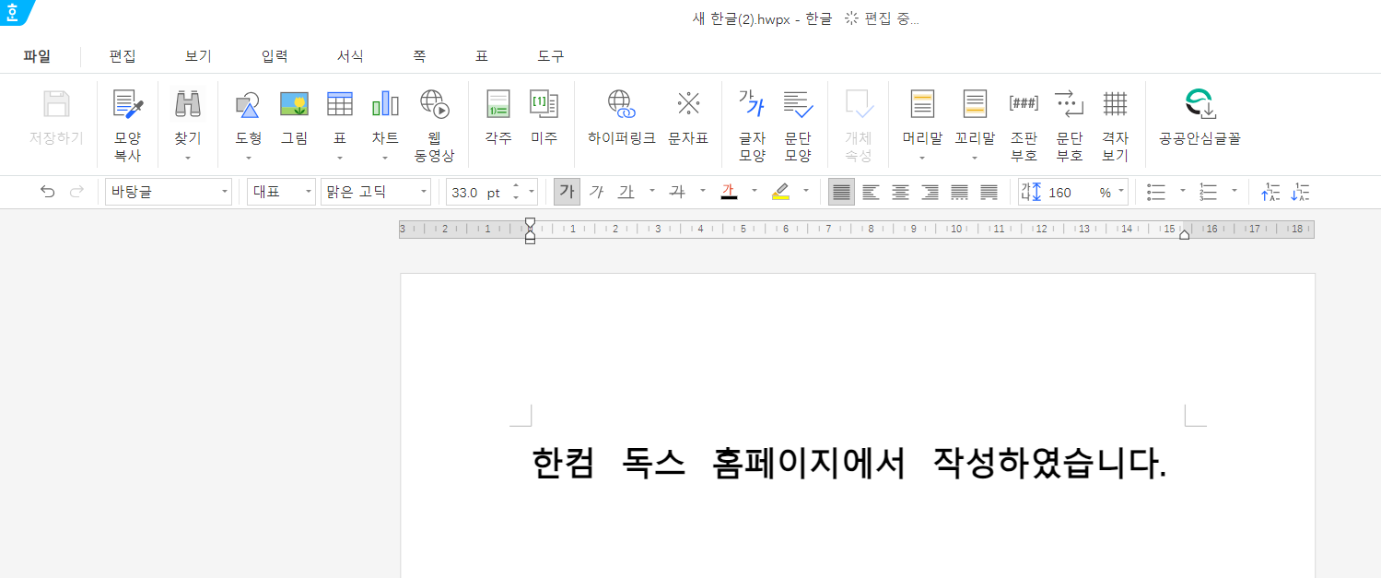Open 찾기 binoculars search tool
This screenshot has height=578, width=1381.
[187, 115]
